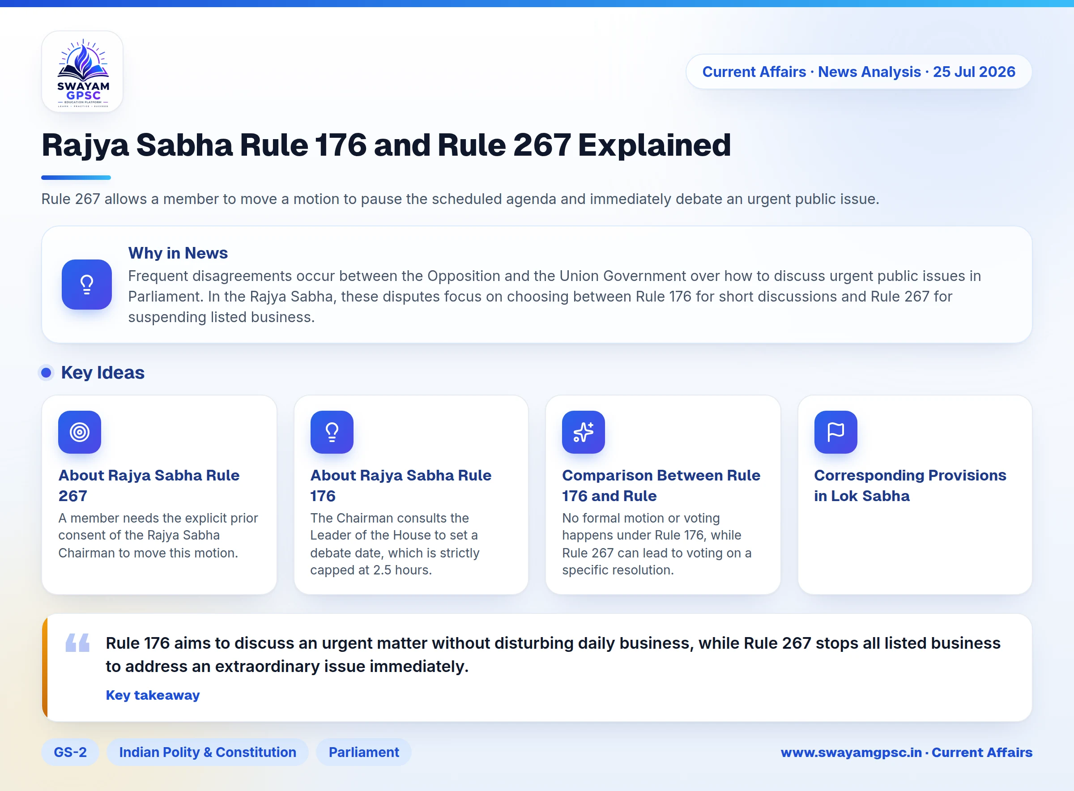Screen dimensions: 1074x791
Task: Click the Corresponding Provisions in Lok Sabha heading
Action: click(x=910, y=485)
